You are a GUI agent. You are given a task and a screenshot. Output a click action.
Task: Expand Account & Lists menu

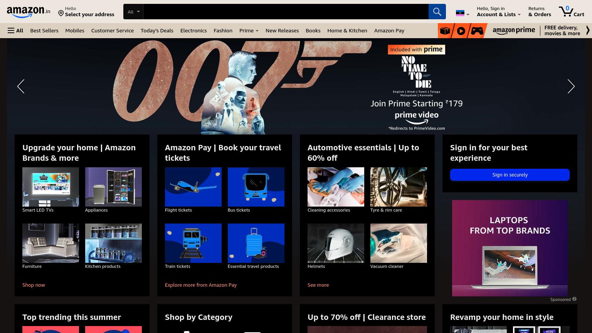point(499,12)
